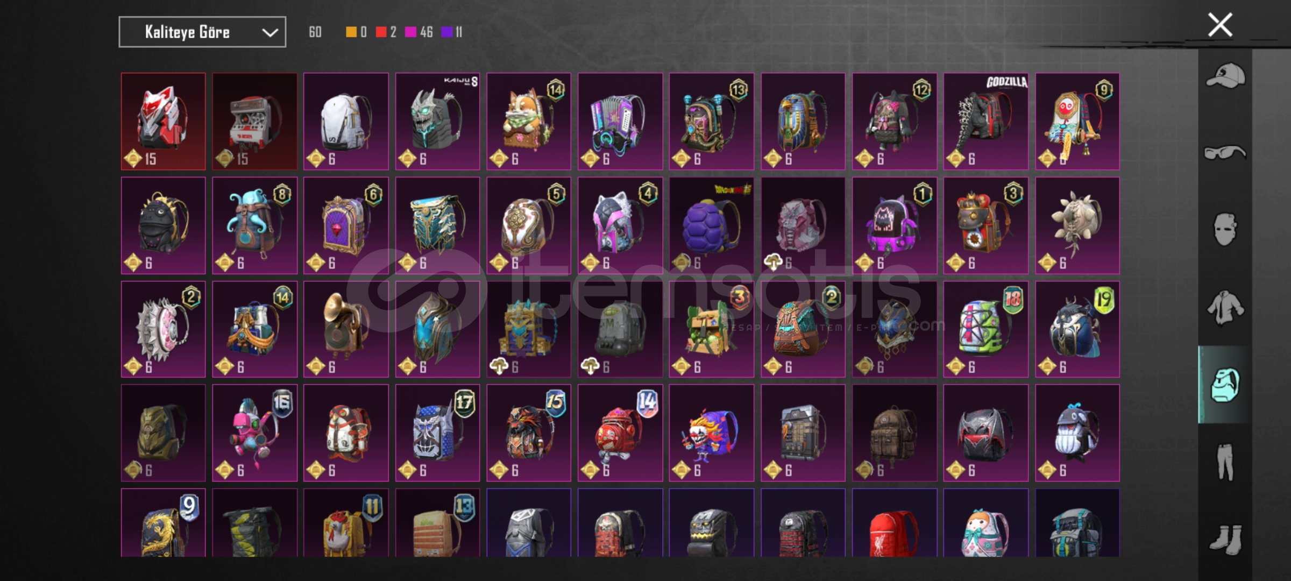Select the purple turtle shell backpack
This screenshot has height=581, width=1291.
click(x=711, y=225)
